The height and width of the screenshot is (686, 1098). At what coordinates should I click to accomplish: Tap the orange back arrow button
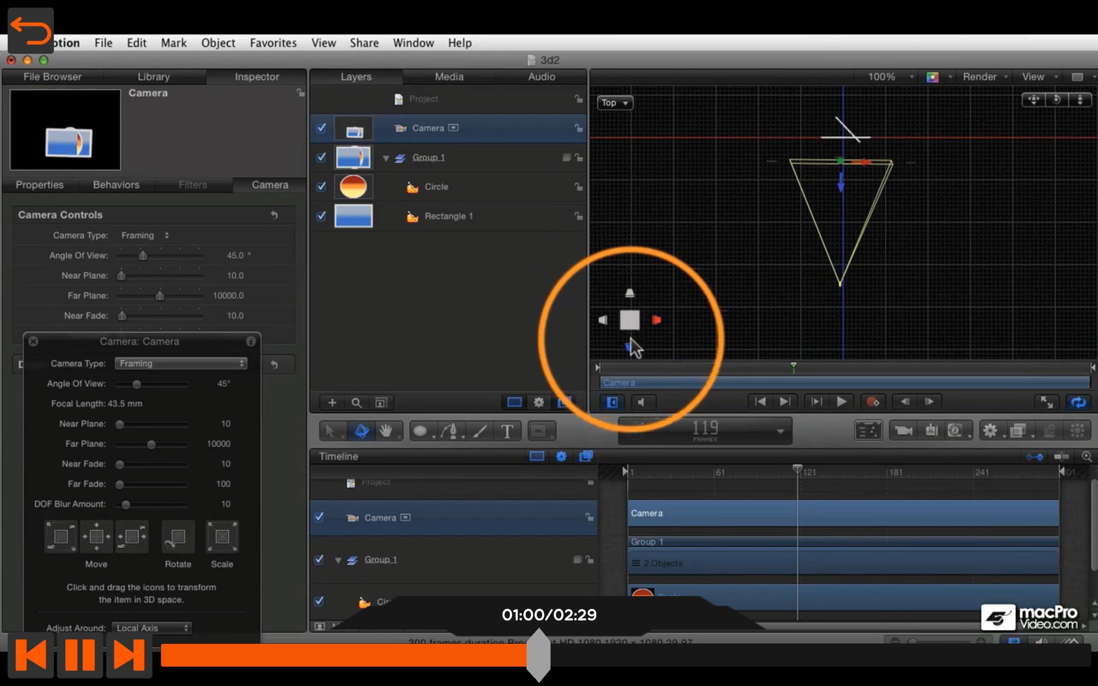coord(30,31)
